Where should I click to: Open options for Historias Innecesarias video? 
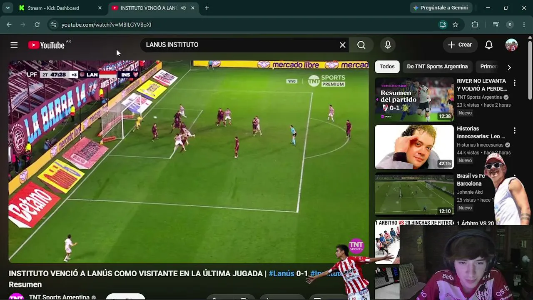(x=515, y=130)
